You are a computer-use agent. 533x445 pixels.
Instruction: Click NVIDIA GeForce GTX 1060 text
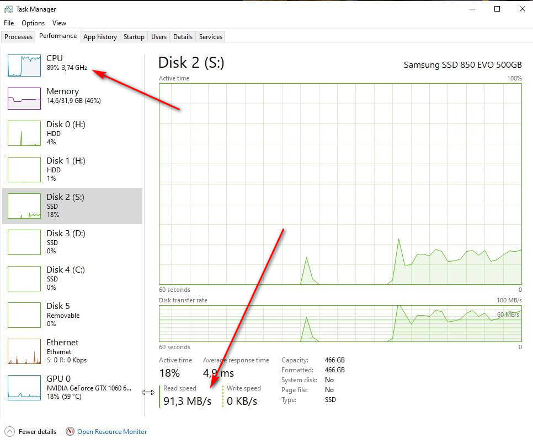point(89,388)
